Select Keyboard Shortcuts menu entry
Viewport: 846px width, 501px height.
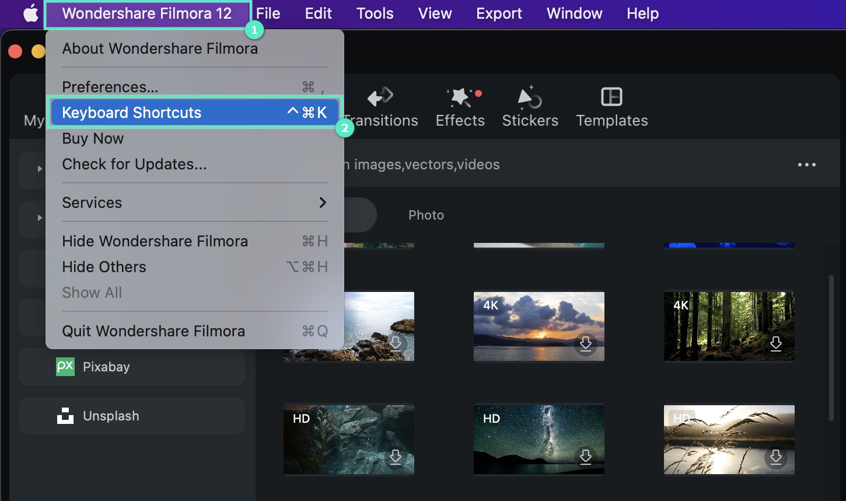click(195, 113)
